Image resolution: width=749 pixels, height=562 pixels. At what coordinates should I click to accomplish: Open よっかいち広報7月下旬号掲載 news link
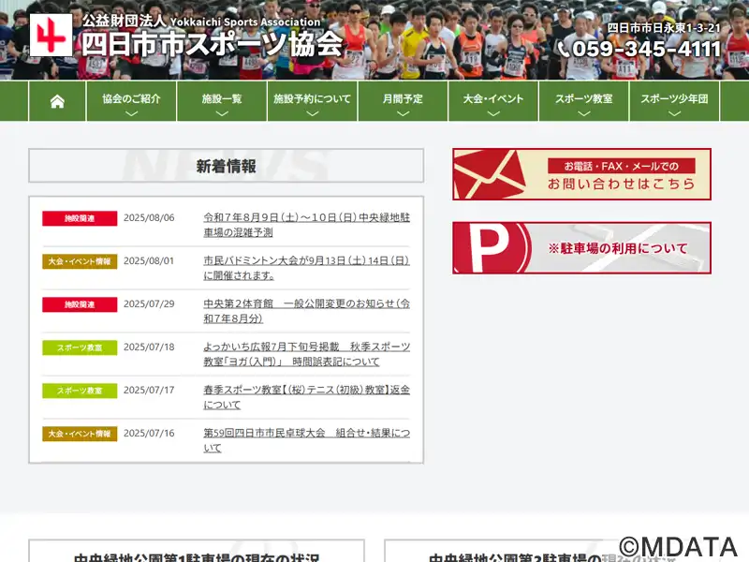[x=307, y=354]
